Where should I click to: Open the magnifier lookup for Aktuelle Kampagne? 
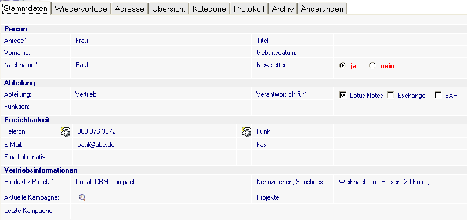pyautogui.click(x=82, y=197)
